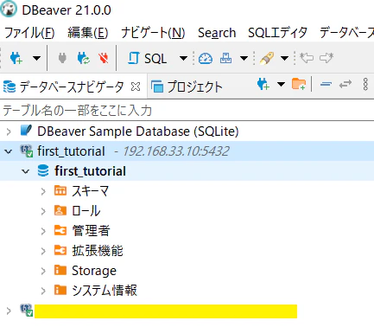This screenshot has width=374, height=327.
Task: Click the grey Connect plug icon
Action: click(62, 58)
